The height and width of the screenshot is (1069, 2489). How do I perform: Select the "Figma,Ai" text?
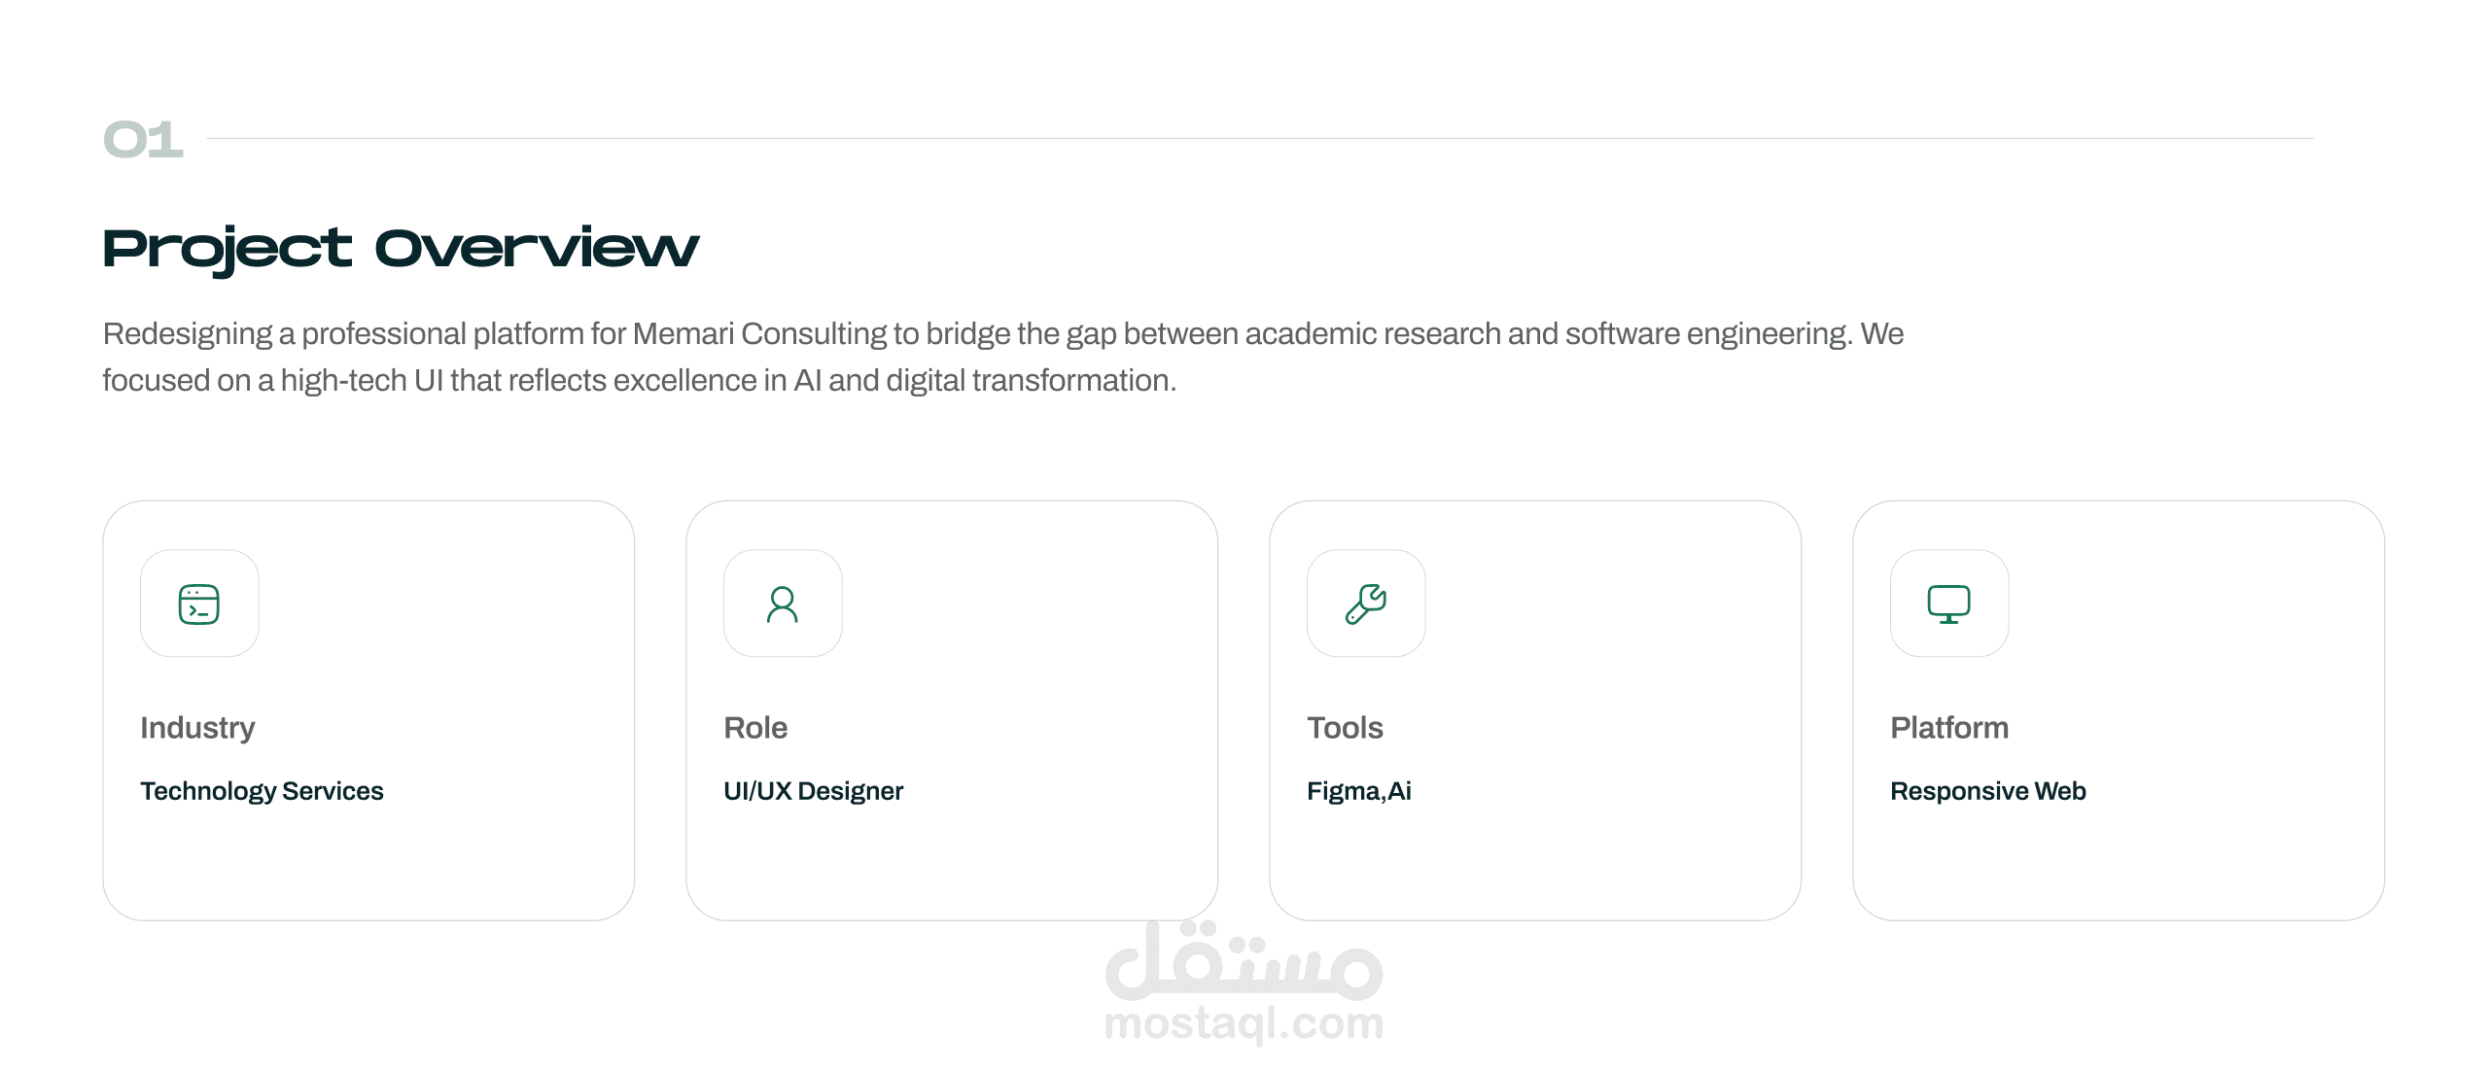pyautogui.click(x=1358, y=791)
